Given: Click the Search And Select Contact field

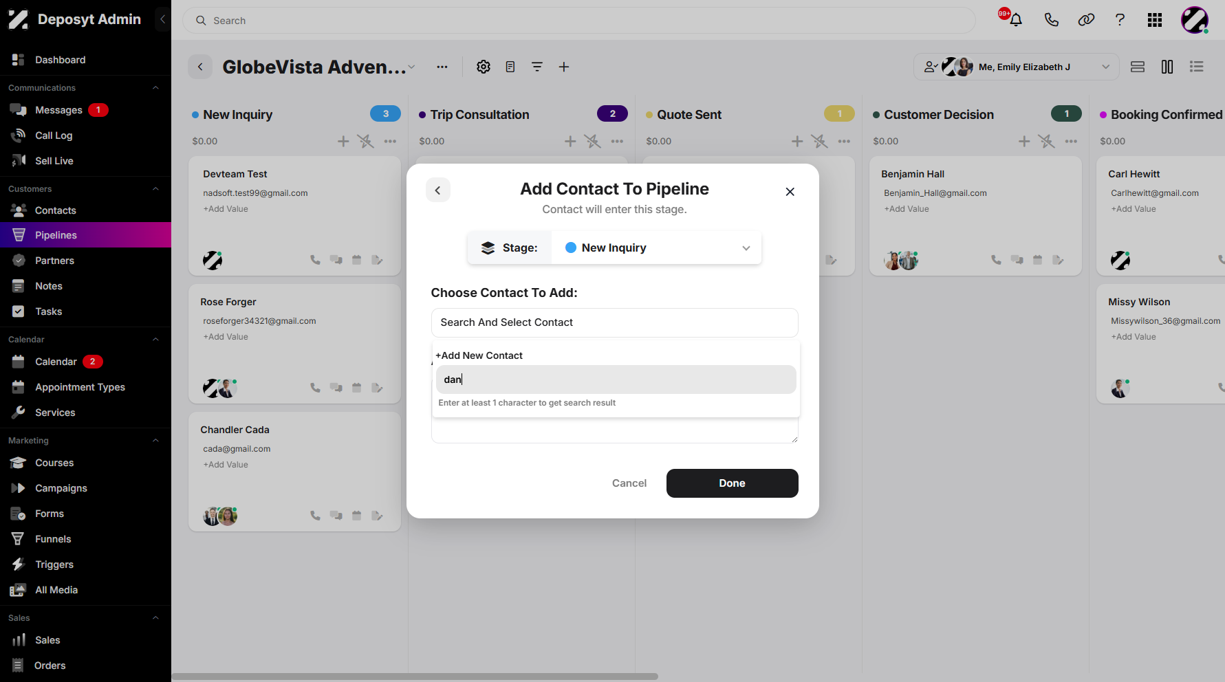Looking at the screenshot, I should pyautogui.click(x=614, y=322).
